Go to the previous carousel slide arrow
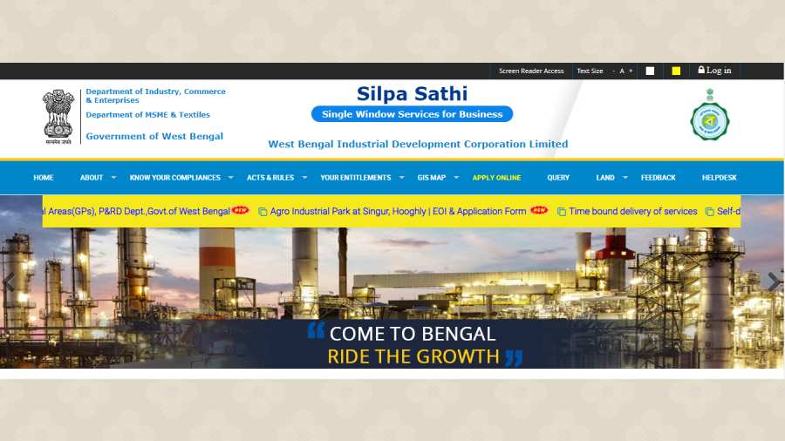Screen dimensions: 785x441 point(9,282)
